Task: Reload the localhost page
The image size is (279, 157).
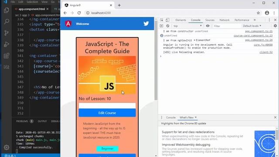Action: [x=79, y=13]
